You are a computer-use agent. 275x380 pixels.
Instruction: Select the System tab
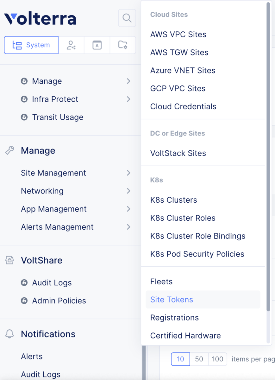point(31,45)
